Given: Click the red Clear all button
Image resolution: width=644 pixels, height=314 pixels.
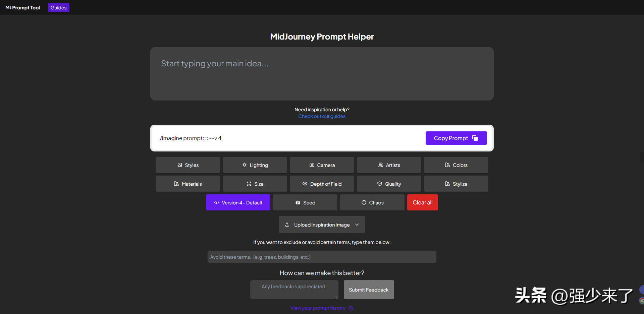Looking at the screenshot, I should [423, 202].
